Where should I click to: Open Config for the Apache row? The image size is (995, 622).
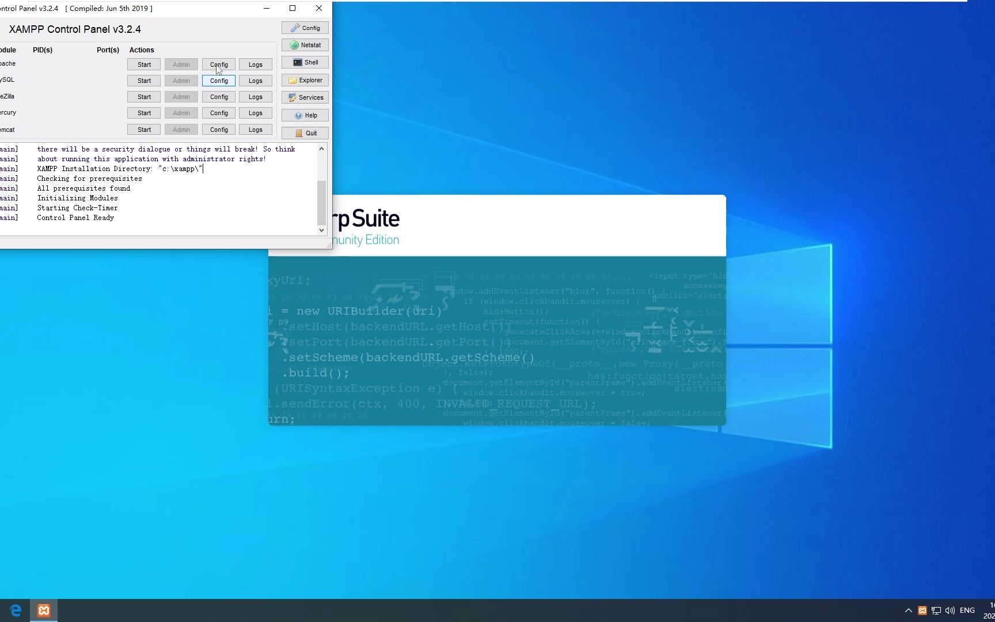(219, 65)
